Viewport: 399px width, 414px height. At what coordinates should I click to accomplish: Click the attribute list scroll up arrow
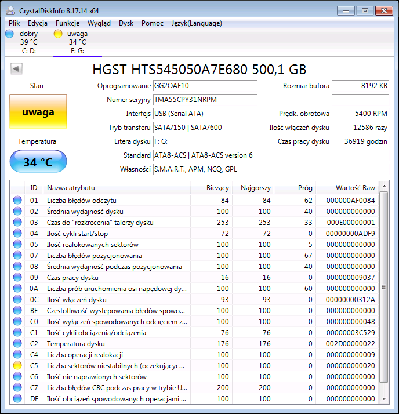(x=384, y=186)
